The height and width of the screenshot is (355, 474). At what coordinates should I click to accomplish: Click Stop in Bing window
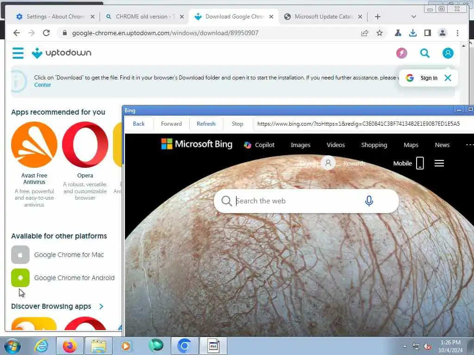pos(237,124)
